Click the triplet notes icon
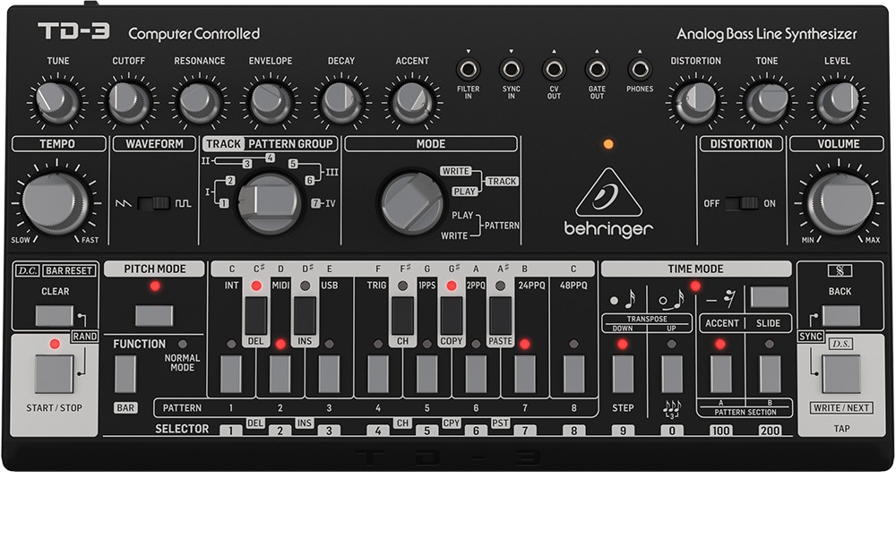Screen dimensions: 896x547 (672, 408)
